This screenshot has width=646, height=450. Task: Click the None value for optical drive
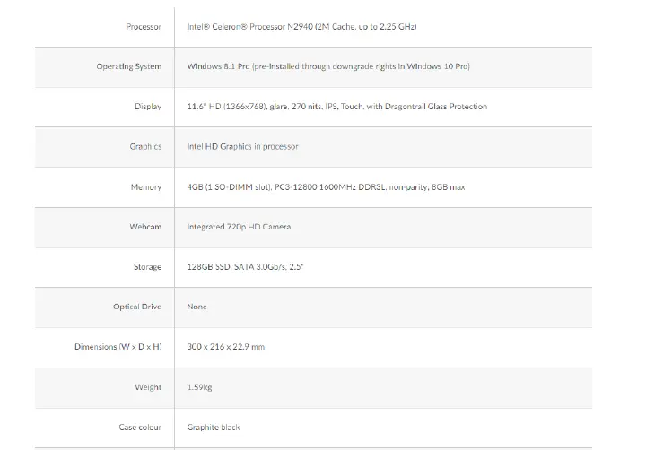pos(196,307)
